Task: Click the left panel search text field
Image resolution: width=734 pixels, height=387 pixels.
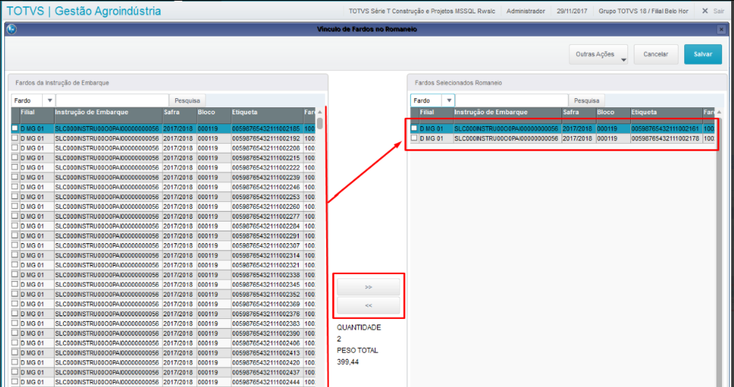Action: pyautogui.click(x=112, y=101)
